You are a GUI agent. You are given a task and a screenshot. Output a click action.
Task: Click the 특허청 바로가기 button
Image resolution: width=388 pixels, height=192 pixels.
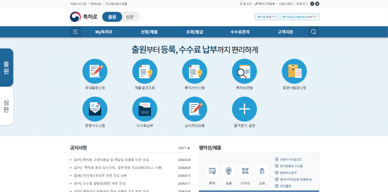click(267, 17)
